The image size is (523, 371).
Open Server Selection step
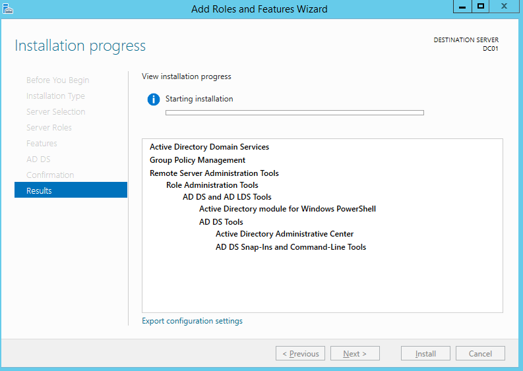coord(55,111)
